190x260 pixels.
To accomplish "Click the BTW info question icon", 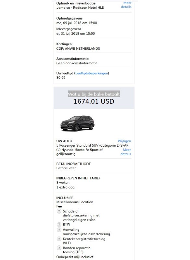I will coord(59,224).
